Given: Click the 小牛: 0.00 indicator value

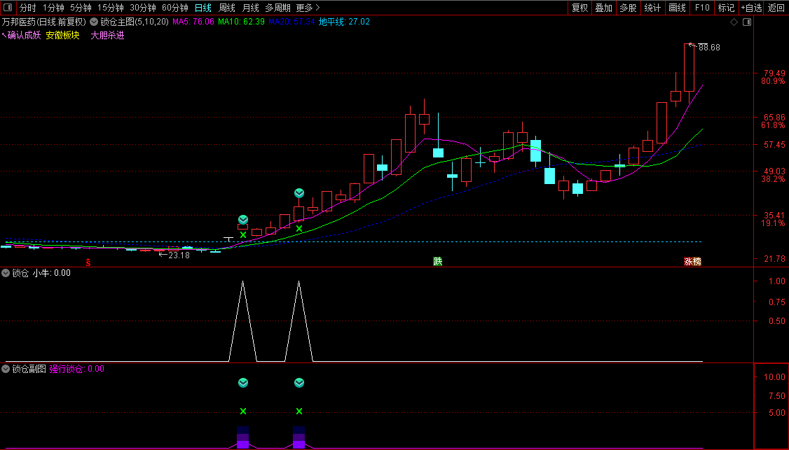Looking at the screenshot, I should tap(52, 273).
